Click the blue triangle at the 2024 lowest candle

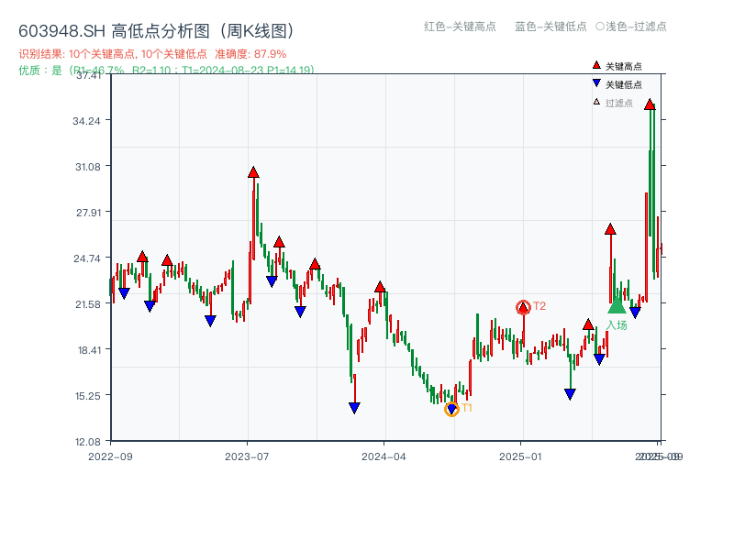354,406
